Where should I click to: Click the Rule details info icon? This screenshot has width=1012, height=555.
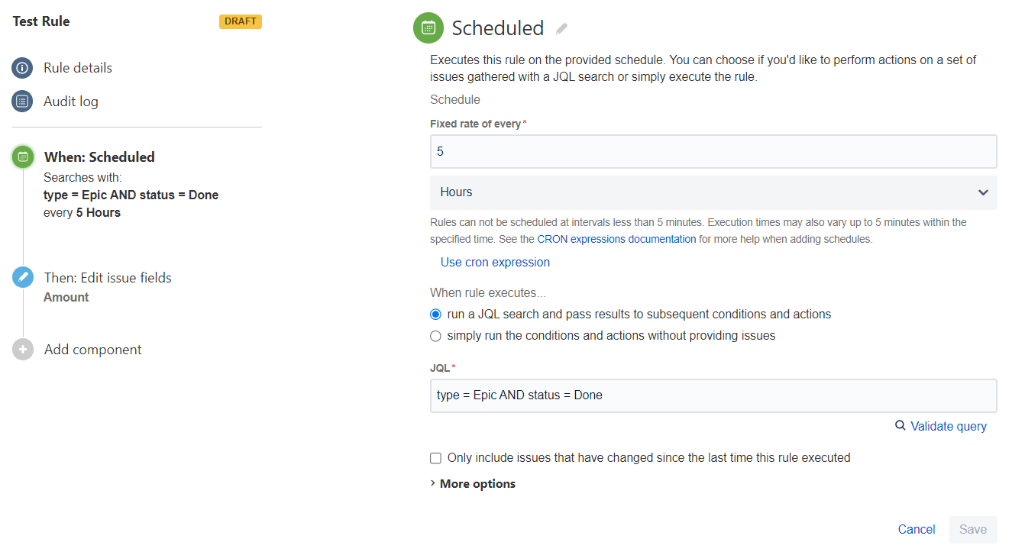22,68
